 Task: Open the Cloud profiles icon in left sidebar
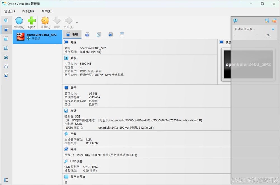[x=6, y=66]
